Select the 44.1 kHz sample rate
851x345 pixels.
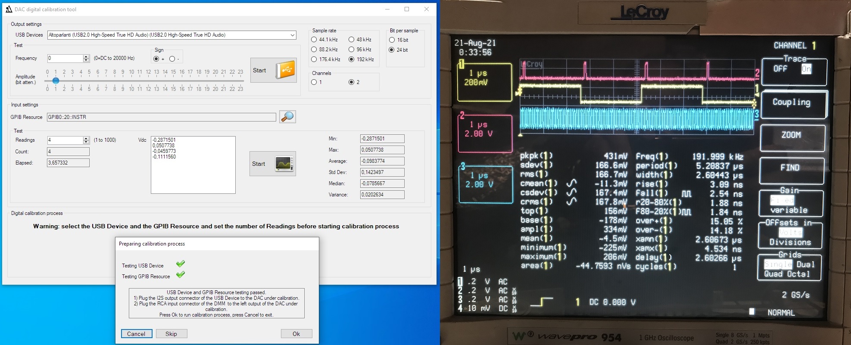[x=314, y=40]
